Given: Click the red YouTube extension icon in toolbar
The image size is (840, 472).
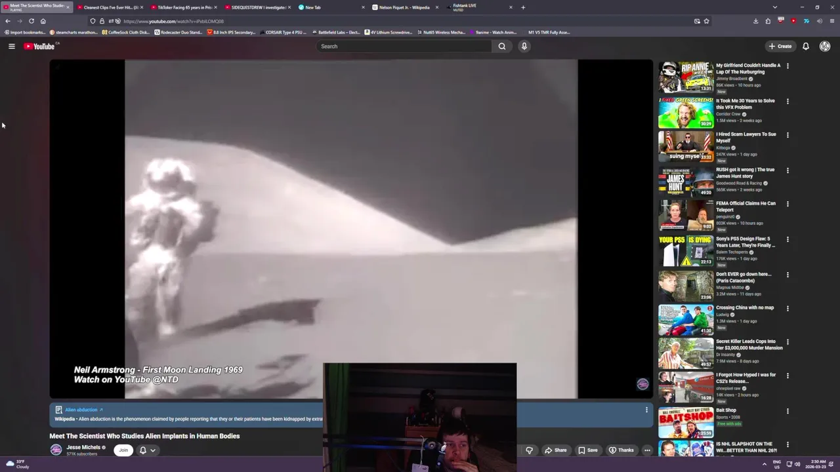Looking at the screenshot, I should click(x=793, y=21).
